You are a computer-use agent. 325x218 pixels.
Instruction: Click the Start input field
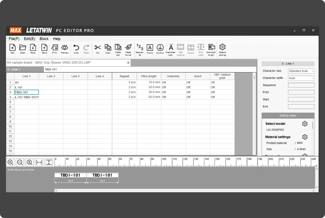click(301, 100)
